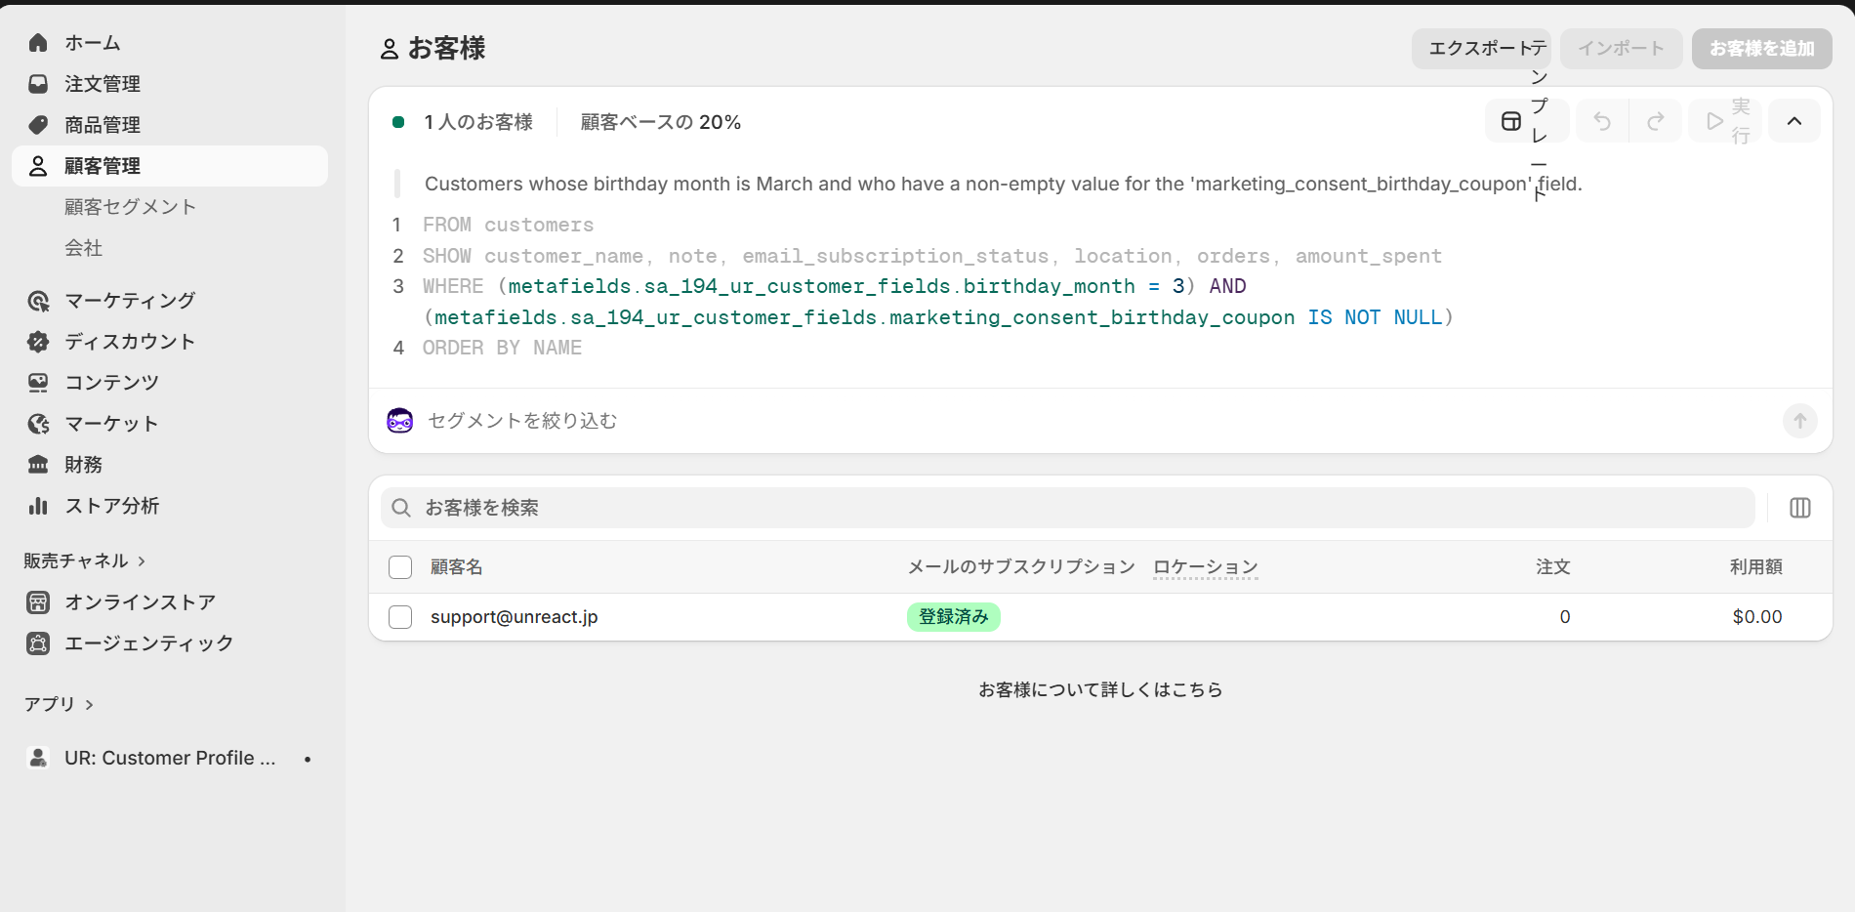Screen dimensions: 1855x912
Task: Click the お客様を追加 button
Action: [1762, 49]
